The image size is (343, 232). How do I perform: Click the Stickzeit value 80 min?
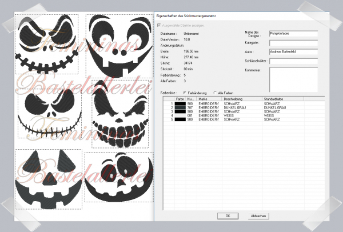188,69
